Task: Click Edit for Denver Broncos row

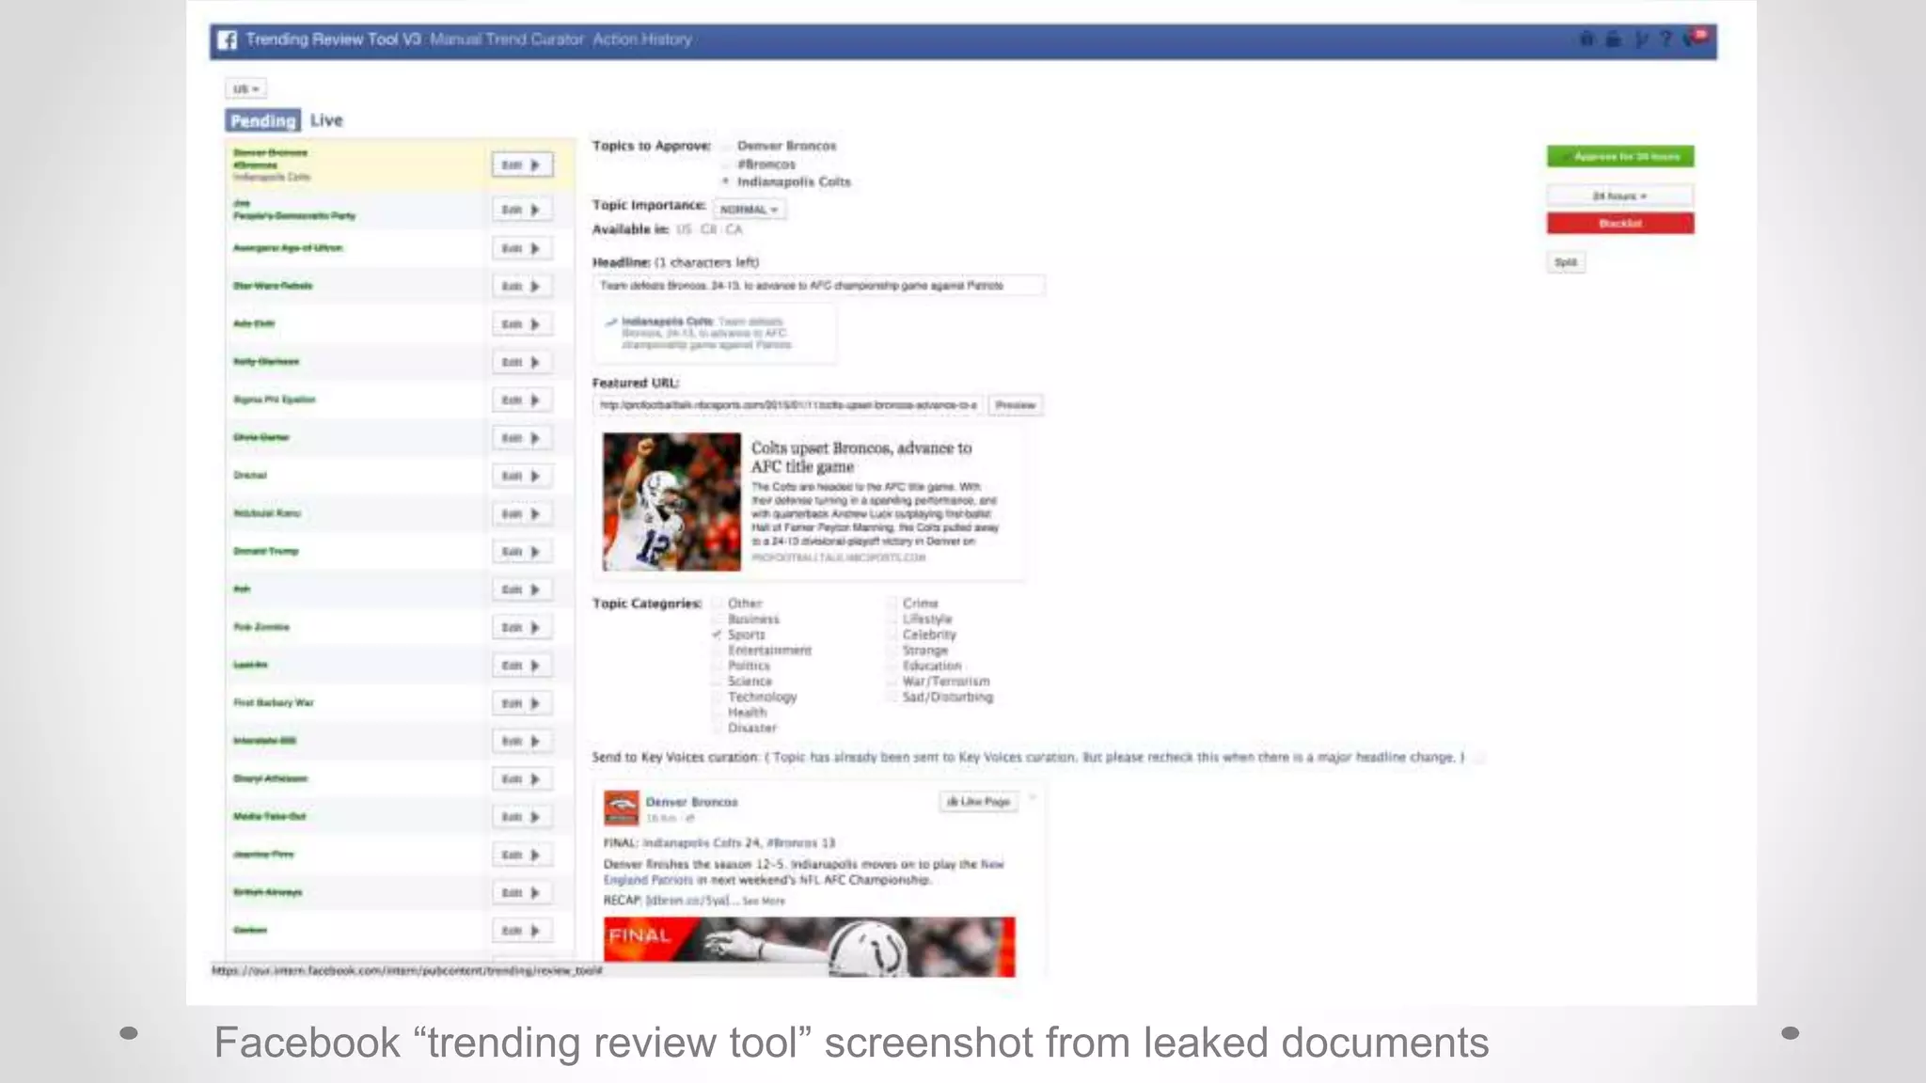Action: (522, 165)
